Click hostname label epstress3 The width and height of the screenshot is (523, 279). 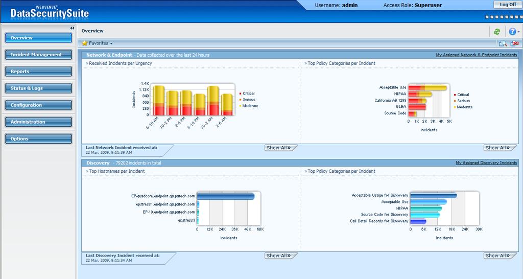(186, 220)
